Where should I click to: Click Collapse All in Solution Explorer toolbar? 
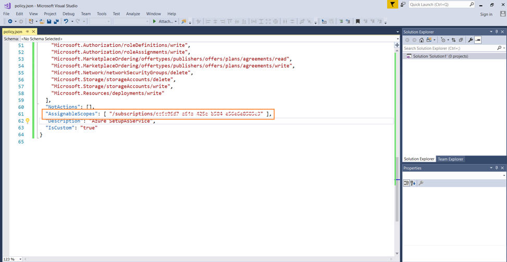tap(461, 40)
